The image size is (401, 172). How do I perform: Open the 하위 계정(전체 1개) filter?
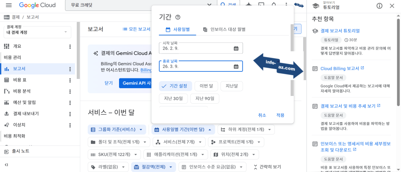click(246, 130)
